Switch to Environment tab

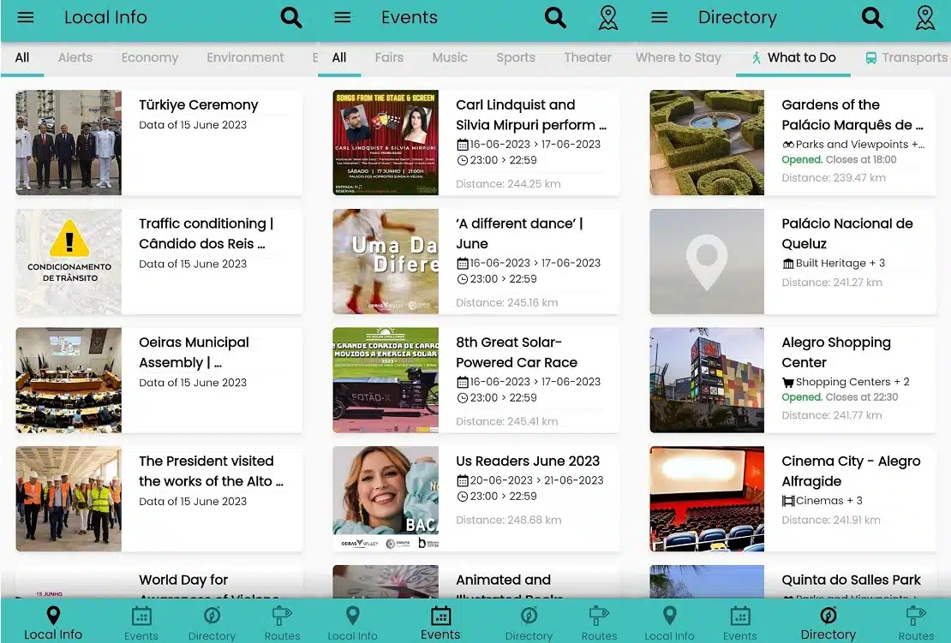(245, 57)
